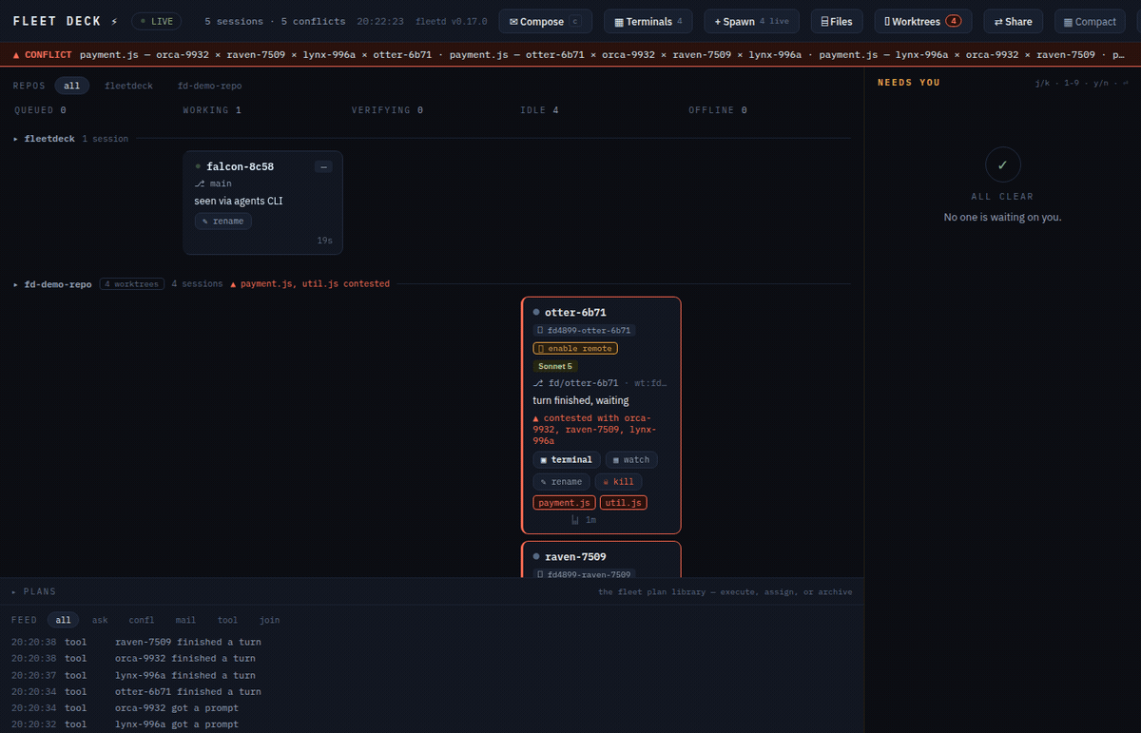Select the 'all' repos filter
This screenshot has width=1141, height=733.
click(x=72, y=86)
